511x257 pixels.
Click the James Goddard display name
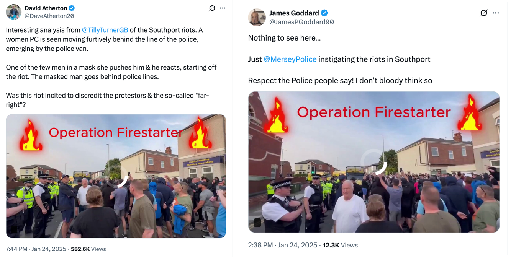(x=294, y=13)
